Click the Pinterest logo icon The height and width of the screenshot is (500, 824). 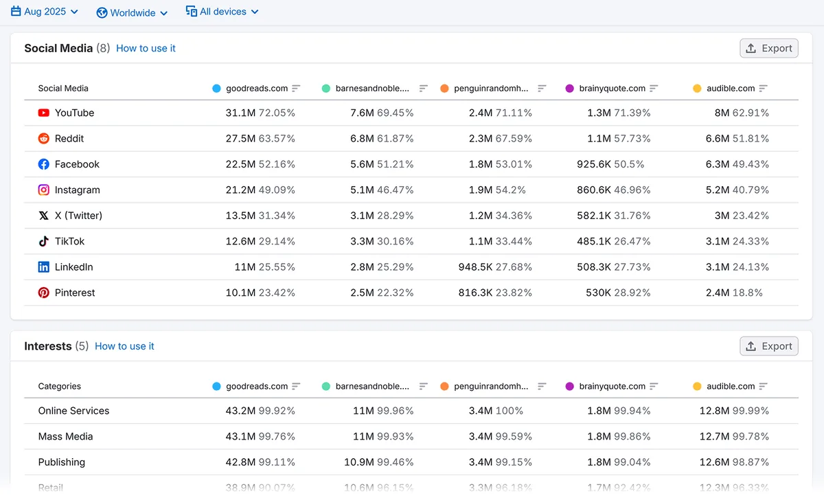coord(44,293)
